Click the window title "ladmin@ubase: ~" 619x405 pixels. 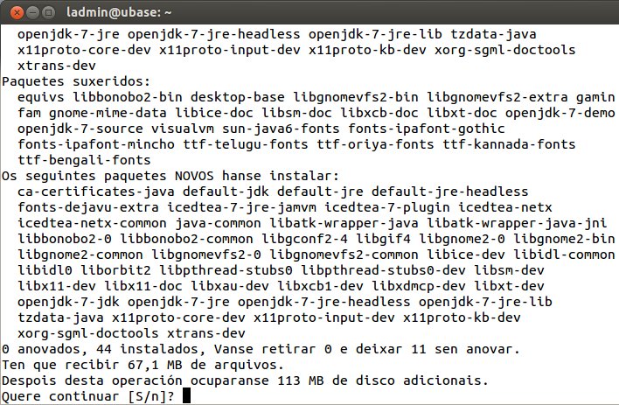pos(119,12)
